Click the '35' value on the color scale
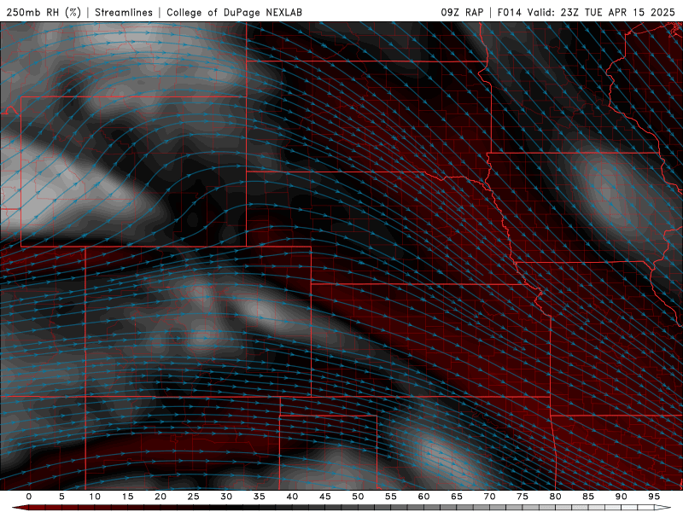This screenshot has width=683, height=512. pyautogui.click(x=260, y=497)
